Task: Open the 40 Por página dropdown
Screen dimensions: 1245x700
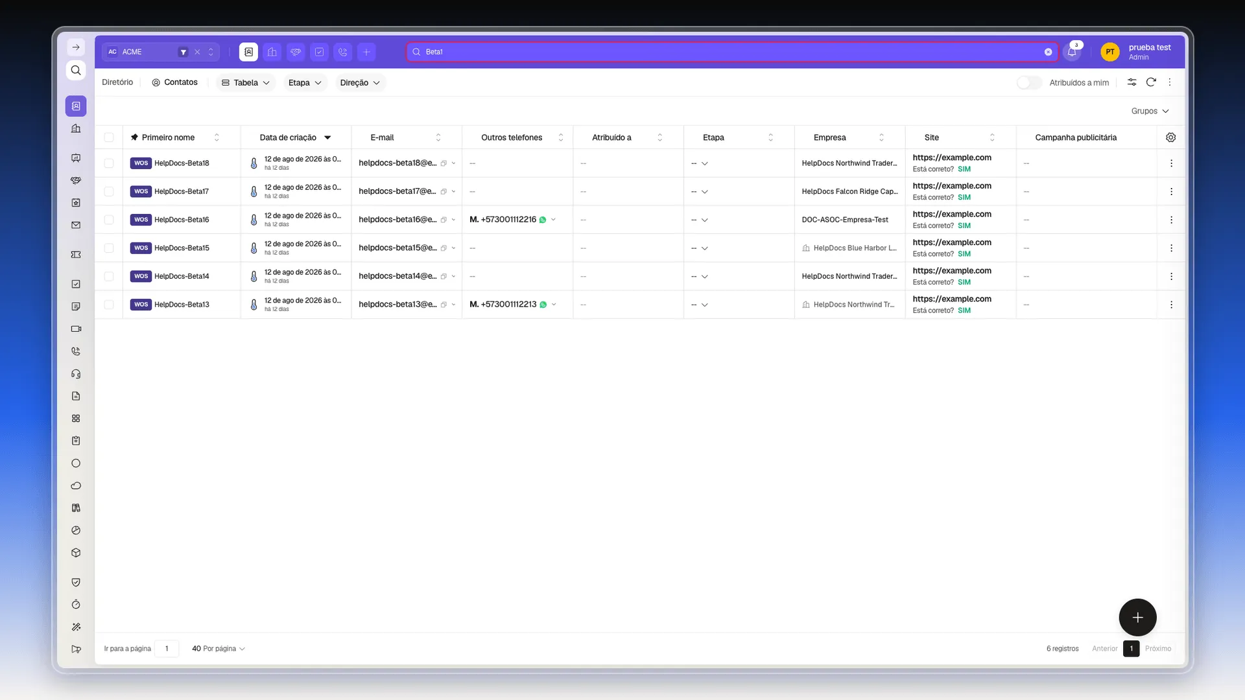Action: coord(219,648)
